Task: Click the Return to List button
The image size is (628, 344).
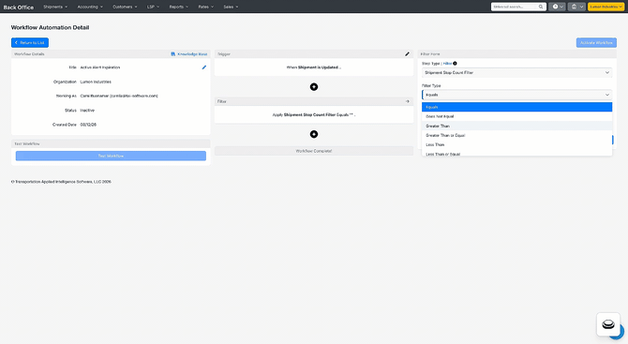Action: click(30, 42)
